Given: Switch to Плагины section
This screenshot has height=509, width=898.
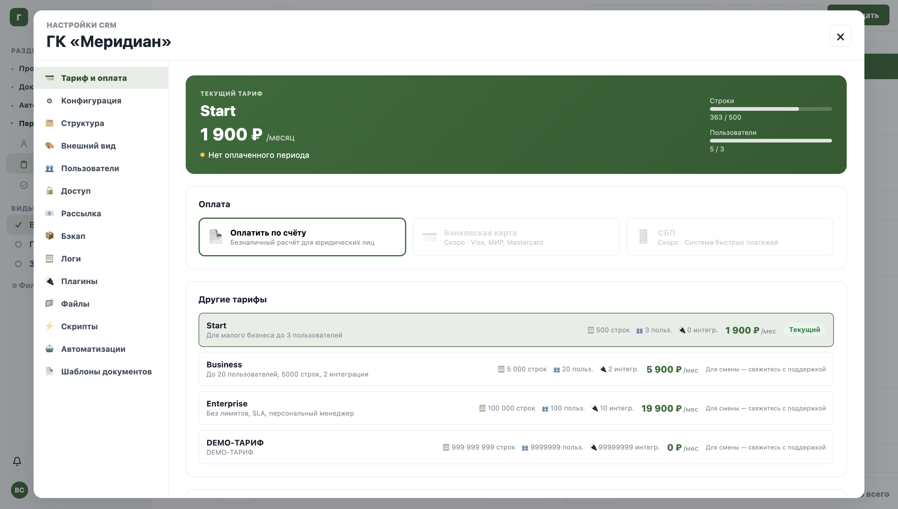Looking at the screenshot, I should (101, 281).
